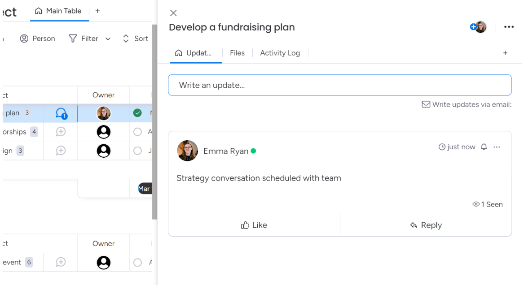Toggle the green completed status checkmark
The image size is (524, 285).
(x=137, y=113)
